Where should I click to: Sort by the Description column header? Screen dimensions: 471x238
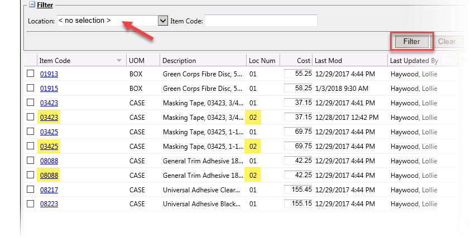pyautogui.click(x=180, y=61)
